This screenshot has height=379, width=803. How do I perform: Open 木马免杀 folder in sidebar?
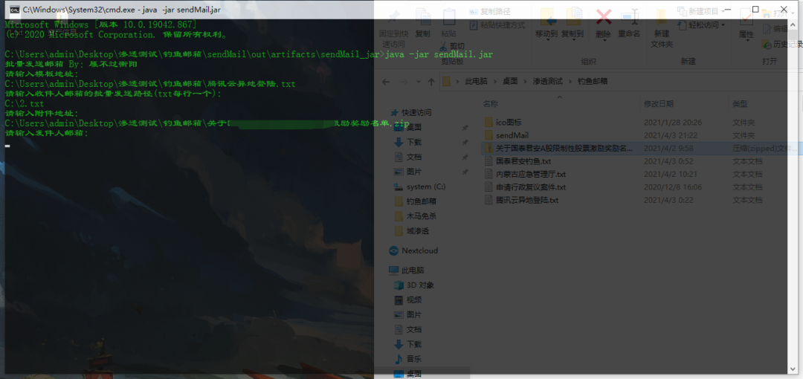pos(416,216)
